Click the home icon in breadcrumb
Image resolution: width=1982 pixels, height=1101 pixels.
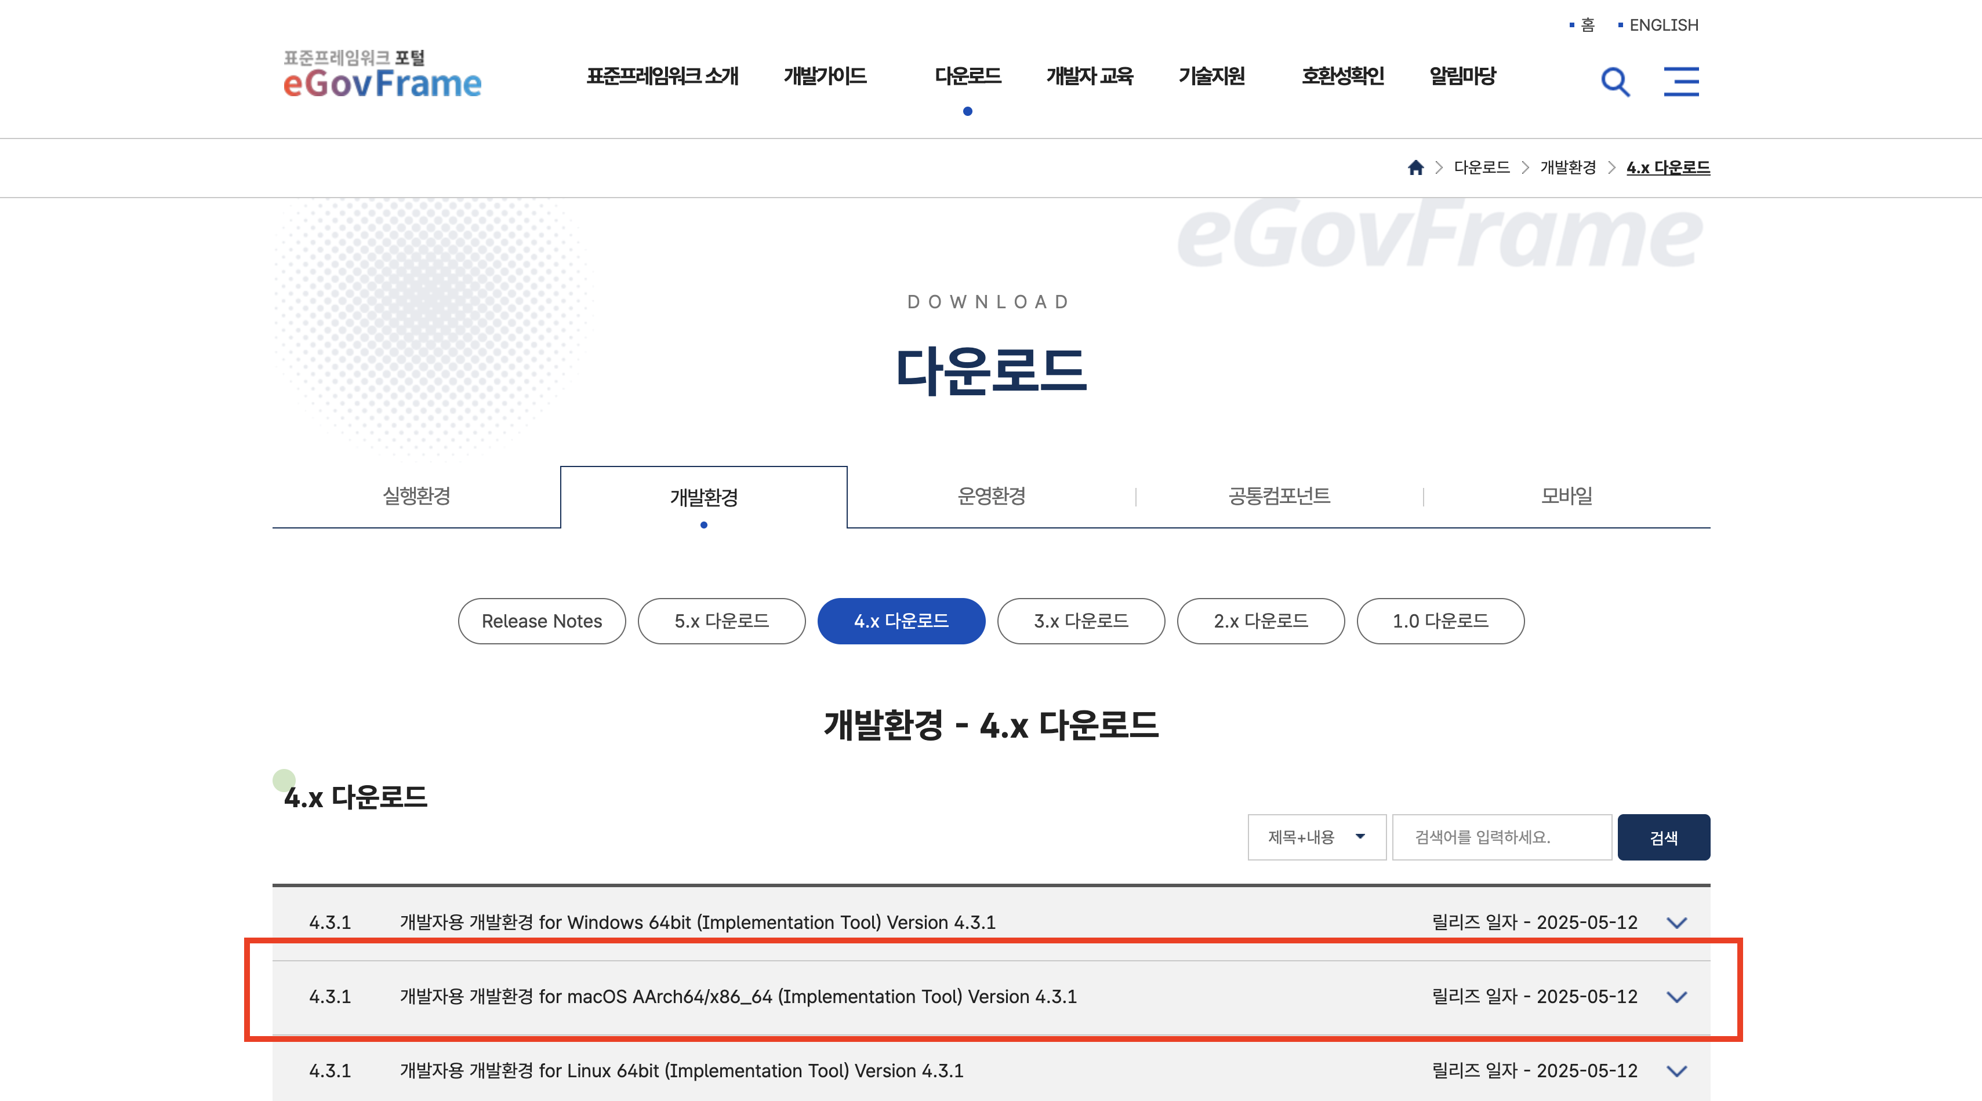[x=1415, y=167]
